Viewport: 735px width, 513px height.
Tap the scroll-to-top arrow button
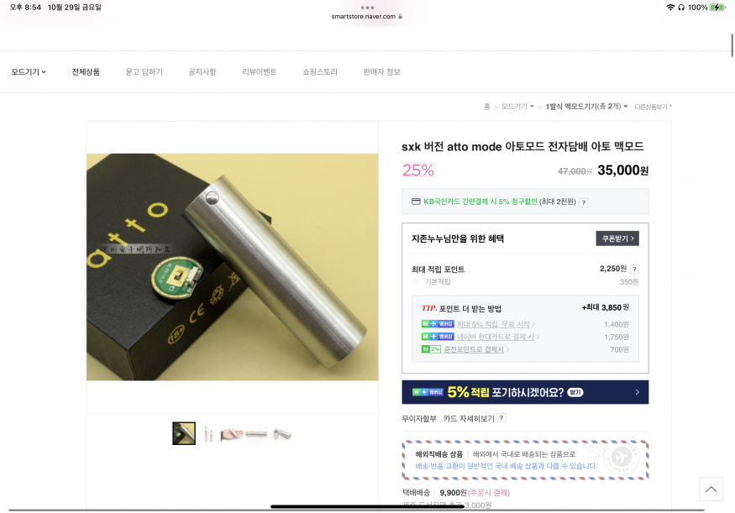point(711,489)
